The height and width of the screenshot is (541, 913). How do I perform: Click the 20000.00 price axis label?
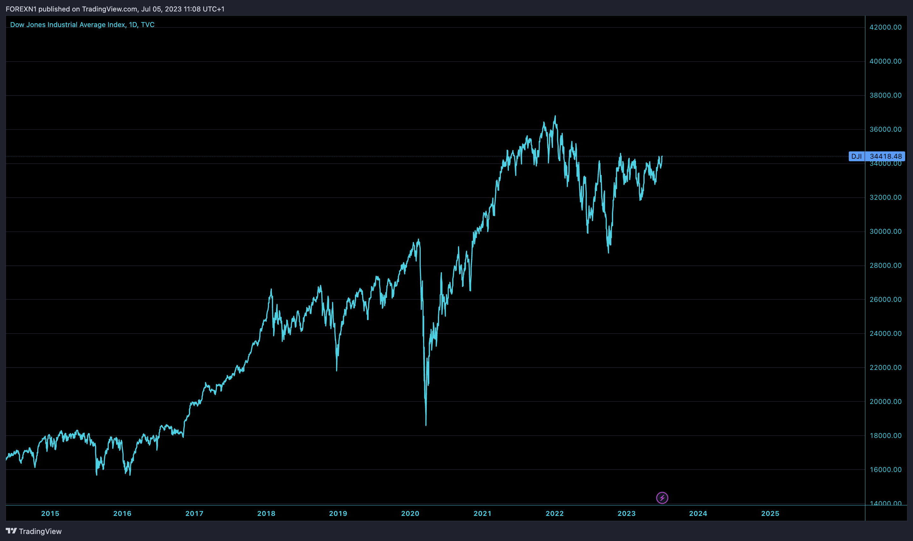pyautogui.click(x=886, y=401)
